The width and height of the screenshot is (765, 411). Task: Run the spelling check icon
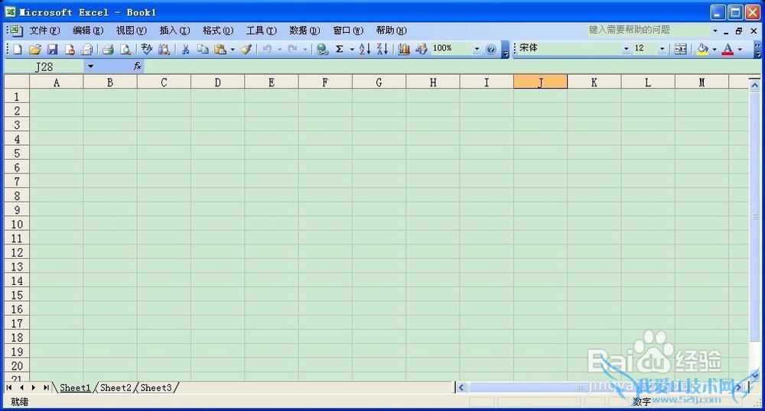[146, 49]
